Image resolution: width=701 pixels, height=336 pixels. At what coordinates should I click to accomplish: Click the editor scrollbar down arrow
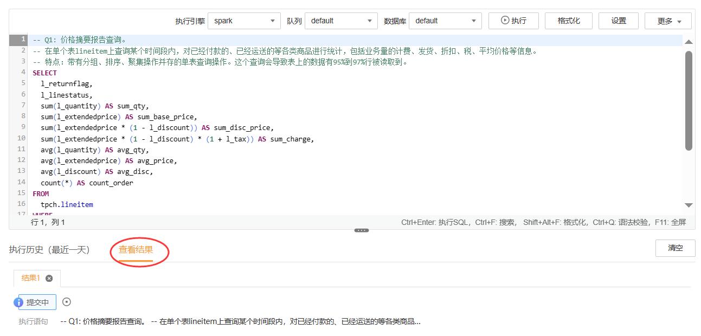(x=689, y=205)
